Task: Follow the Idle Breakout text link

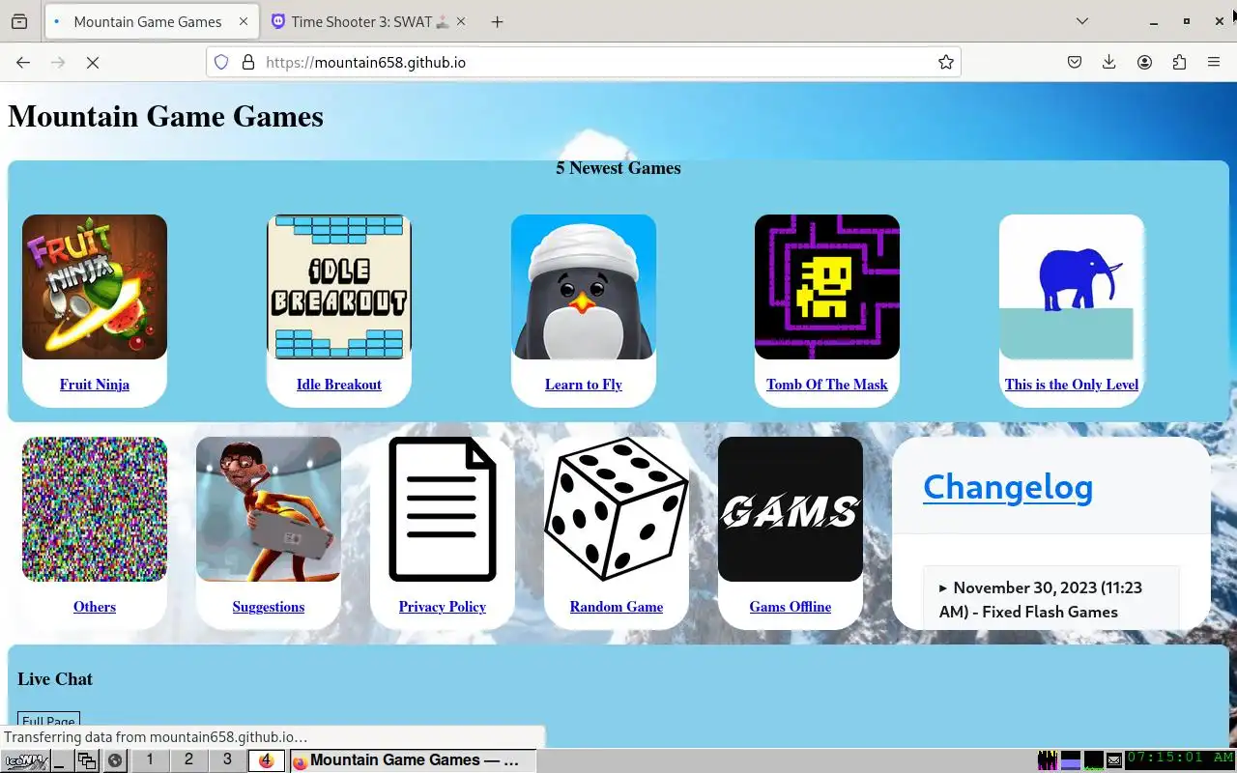Action: pyautogui.click(x=339, y=385)
